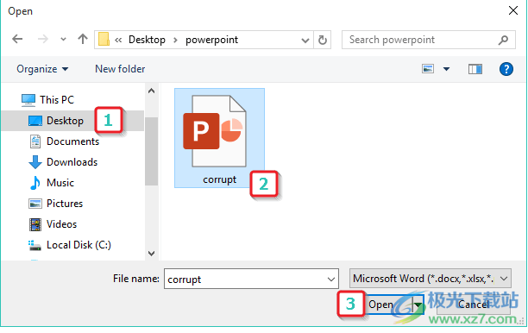Open Videos in the navigation pane
The width and height of the screenshot is (528, 333).
click(x=61, y=224)
